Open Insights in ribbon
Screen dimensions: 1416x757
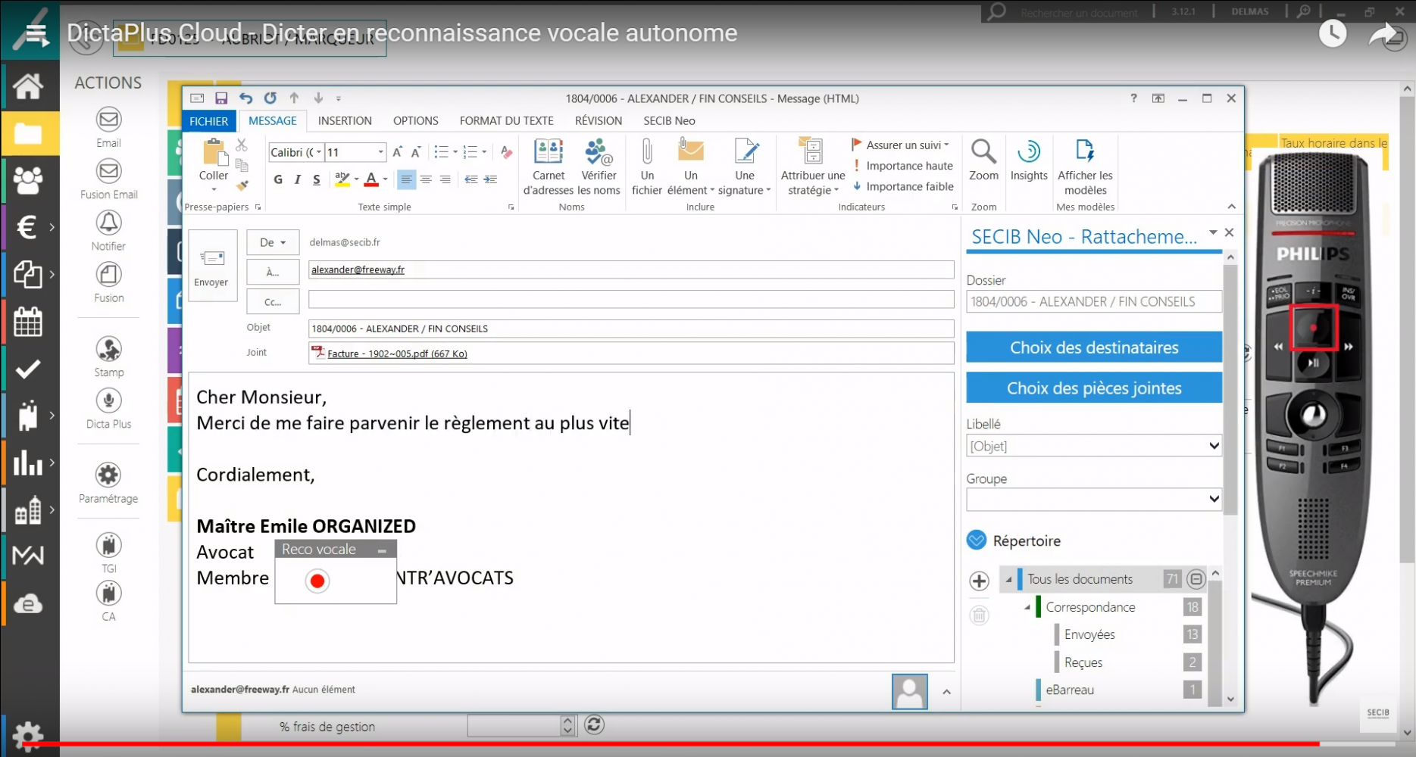coord(1029,160)
